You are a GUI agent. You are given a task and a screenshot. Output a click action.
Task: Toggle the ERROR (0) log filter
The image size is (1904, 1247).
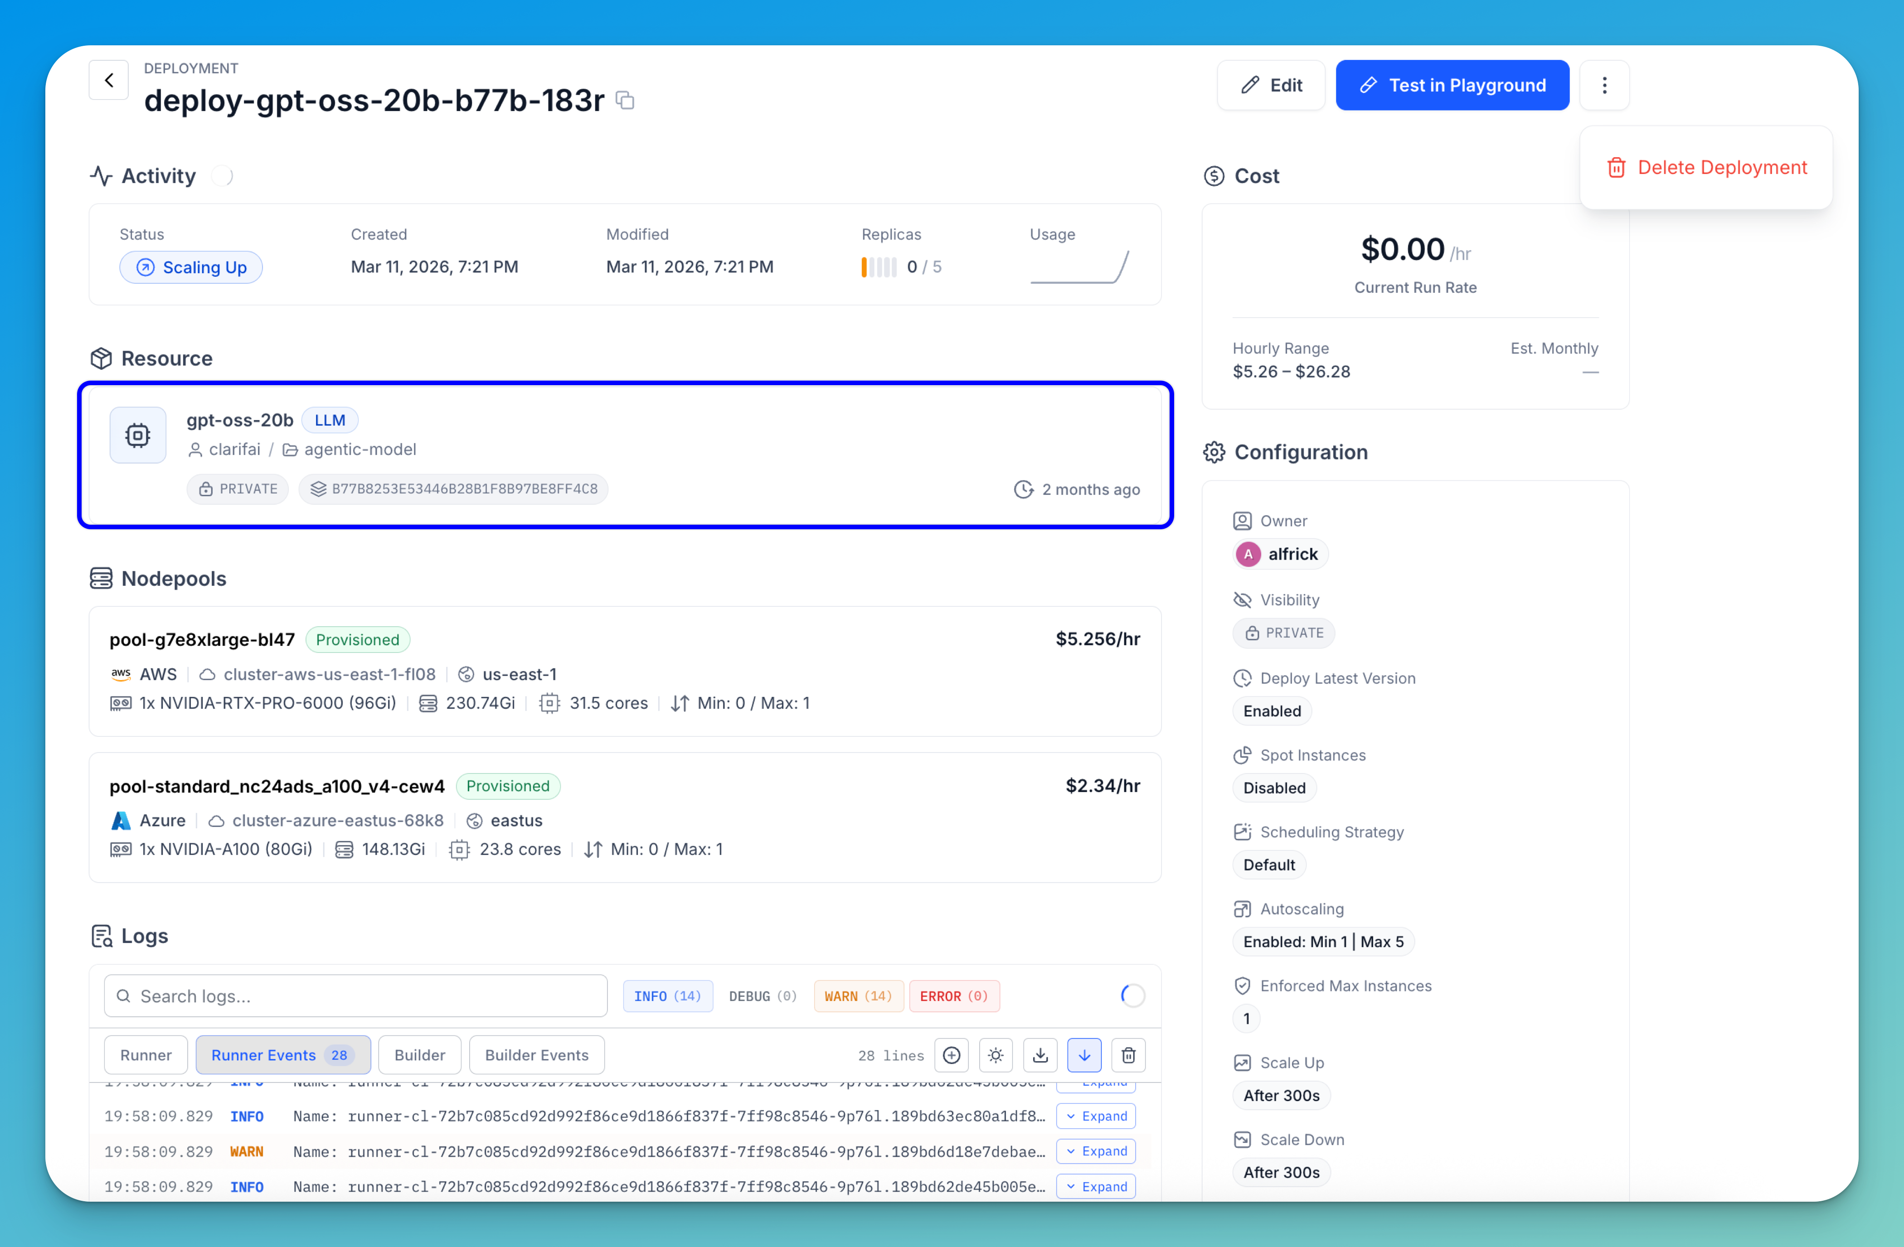(x=954, y=996)
